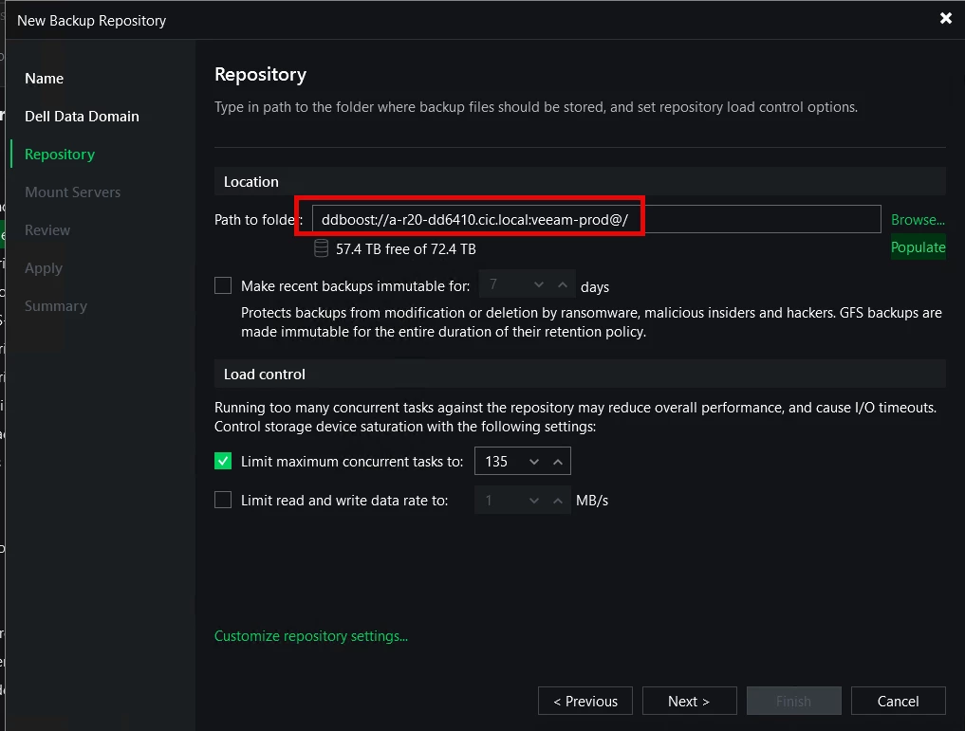Go to the Name wizard step

click(45, 79)
